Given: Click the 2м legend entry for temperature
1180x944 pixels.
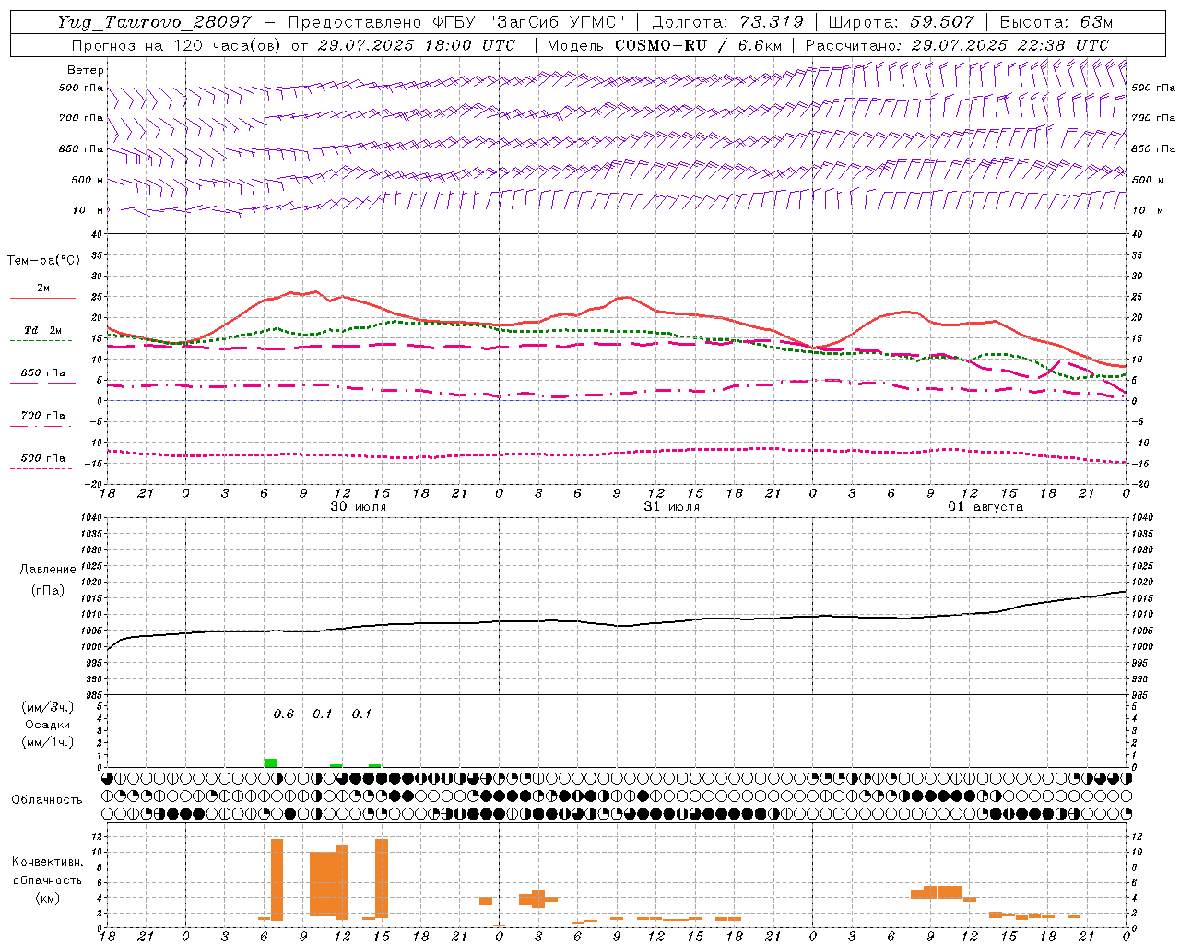Looking at the screenshot, I should [x=43, y=289].
